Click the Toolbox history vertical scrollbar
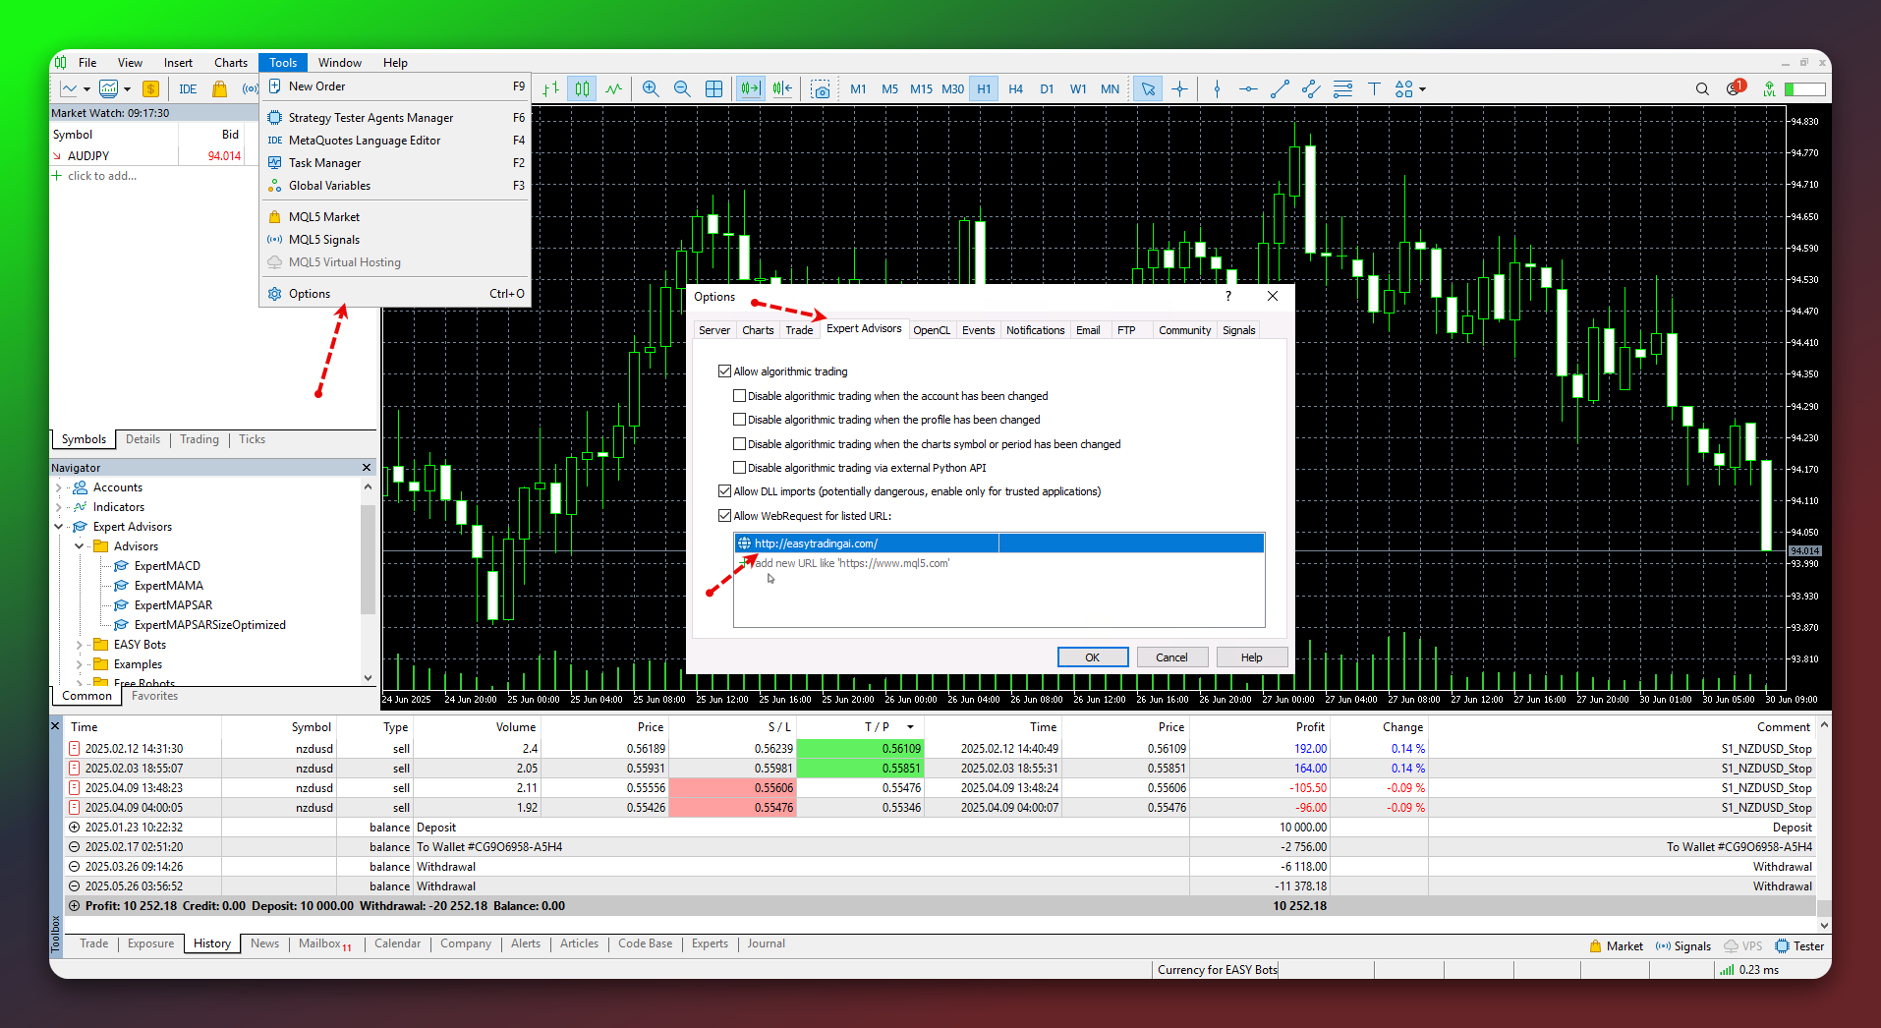 click(1823, 907)
